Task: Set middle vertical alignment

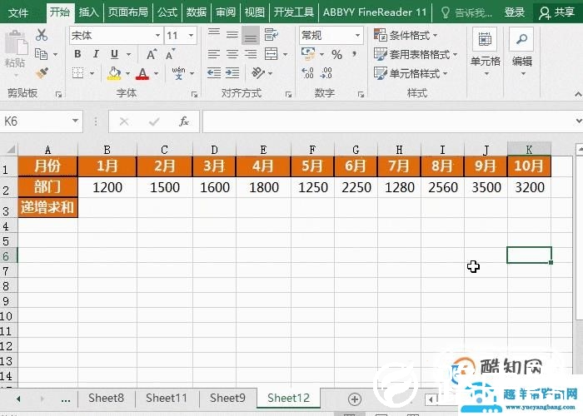Action: (x=232, y=35)
